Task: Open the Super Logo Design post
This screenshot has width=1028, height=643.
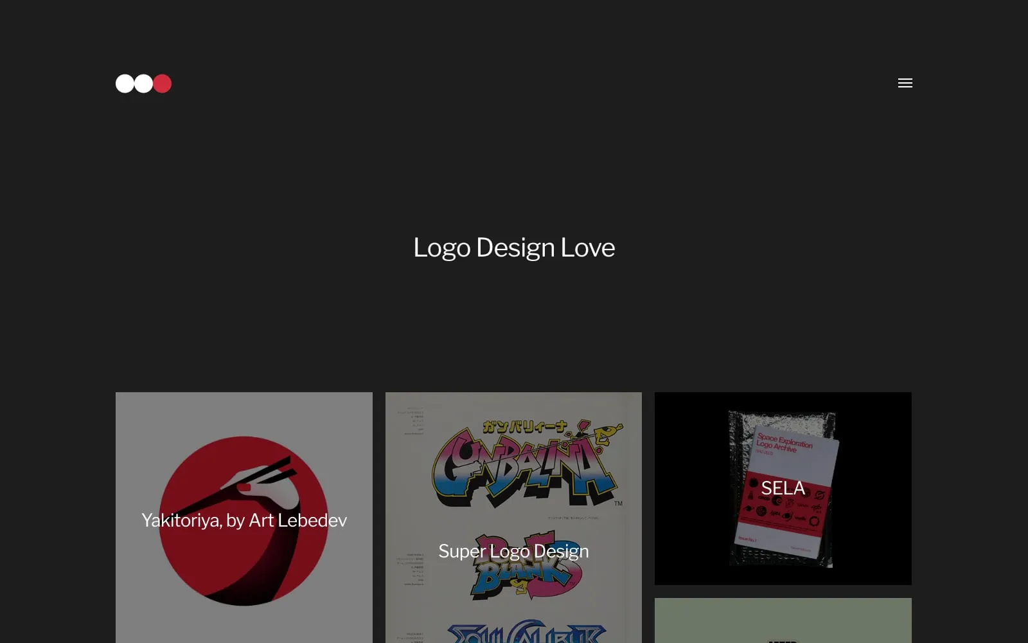Action: coord(513,518)
